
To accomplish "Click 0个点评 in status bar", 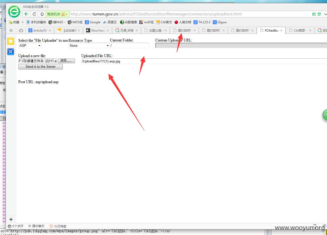I will pyautogui.click(x=16, y=226).
